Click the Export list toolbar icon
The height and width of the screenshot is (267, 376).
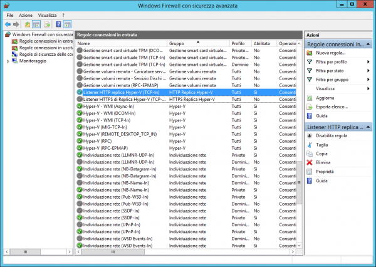coord(47,24)
